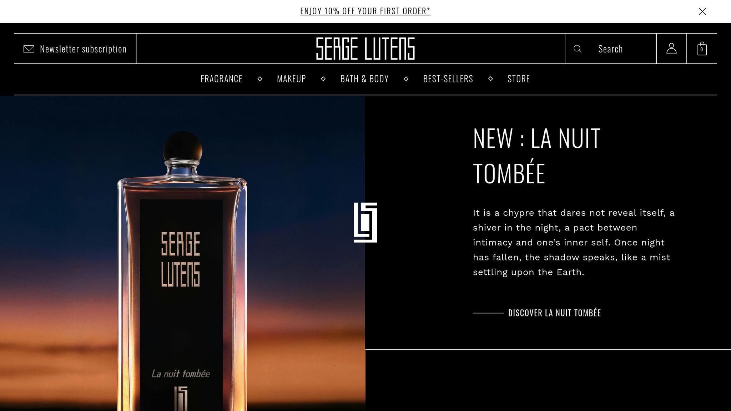This screenshot has width=731, height=411.
Task: Close the promo banner with X
Action: pos(702,11)
